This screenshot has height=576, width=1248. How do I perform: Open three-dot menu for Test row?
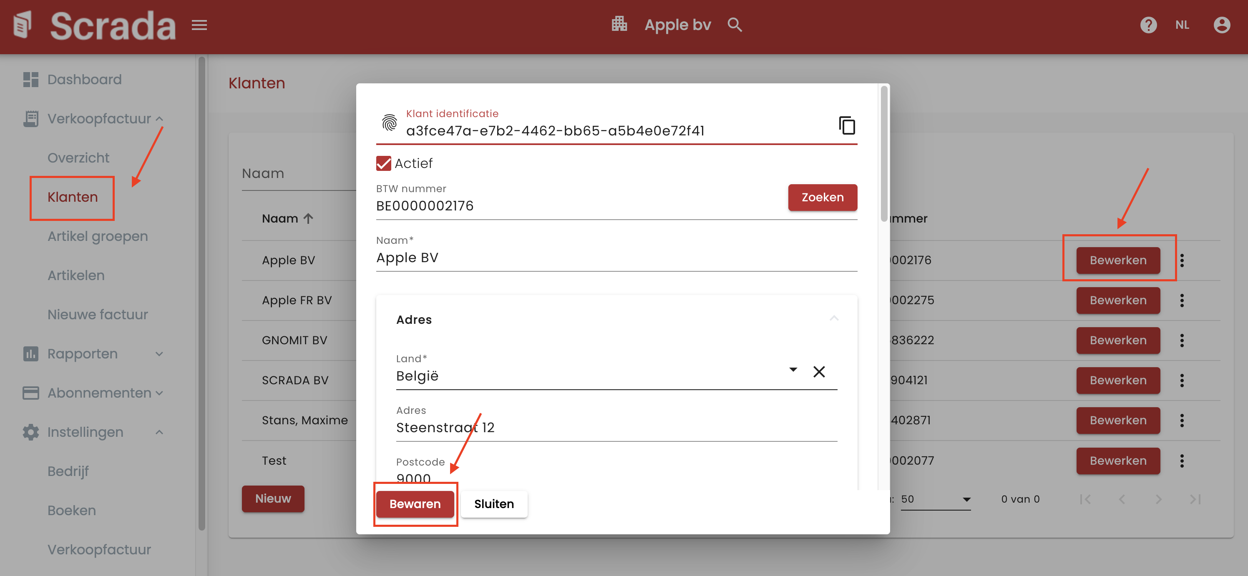click(x=1182, y=461)
